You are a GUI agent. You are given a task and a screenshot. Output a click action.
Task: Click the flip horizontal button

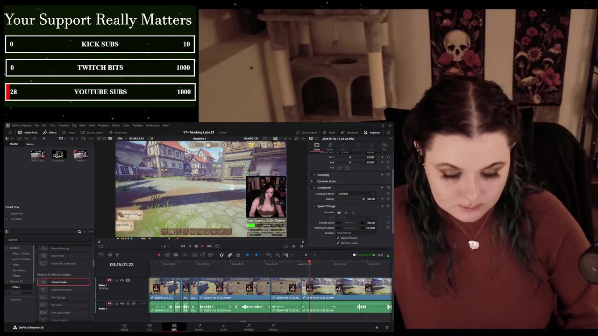tap(339, 168)
